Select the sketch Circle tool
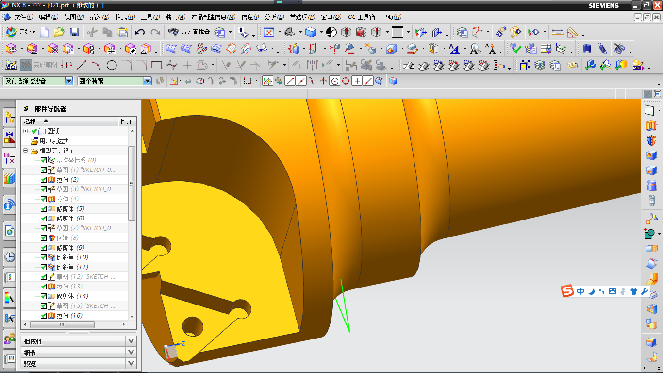 (112, 65)
